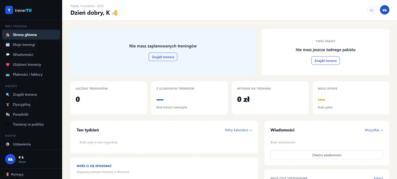
Task: Click the door icon beside Wyloguj
Action: click(8, 175)
